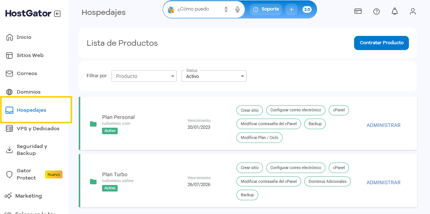The image size is (430, 214).
Task: Click Backup chip for Plan Turbo
Action: pos(247,195)
